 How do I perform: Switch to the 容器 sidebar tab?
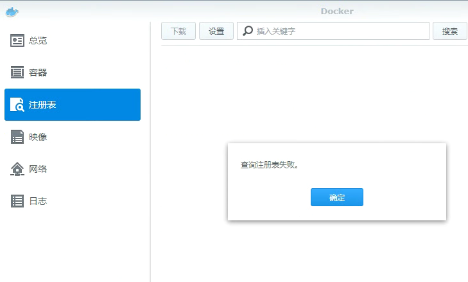(x=73, y=73)
